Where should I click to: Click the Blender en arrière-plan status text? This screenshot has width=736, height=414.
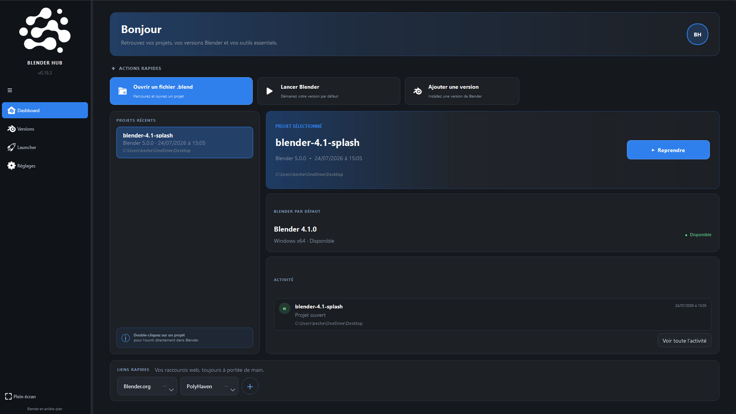tap(45, 409)
